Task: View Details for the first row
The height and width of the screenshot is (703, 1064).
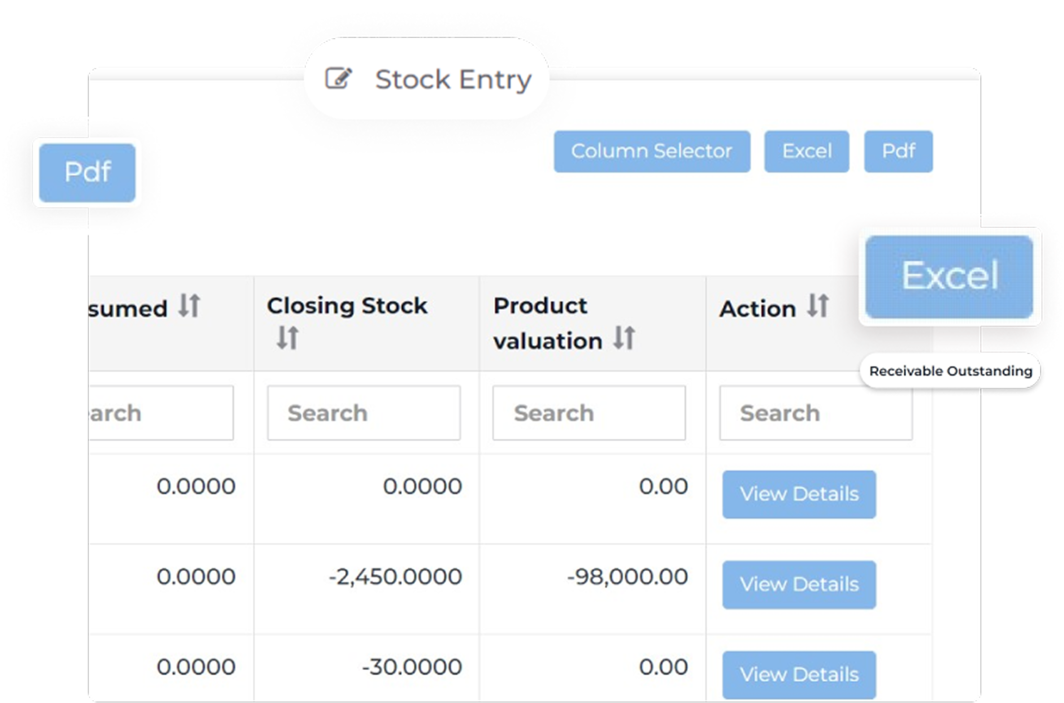Action: [x=799, y=495]
